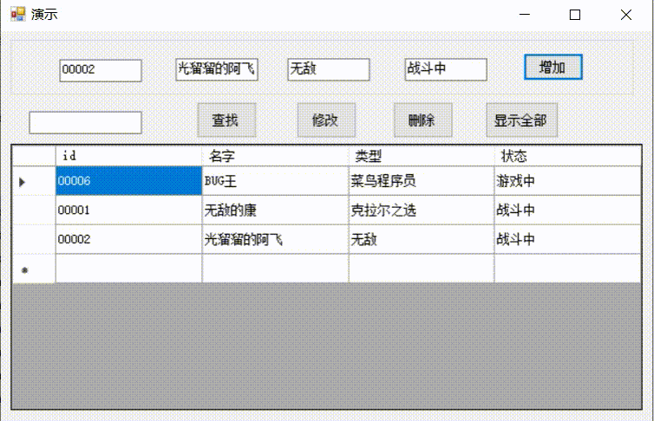Select the 无敌 cell in the table
Viewport: 654px width, 421px height.
point(422,239)
